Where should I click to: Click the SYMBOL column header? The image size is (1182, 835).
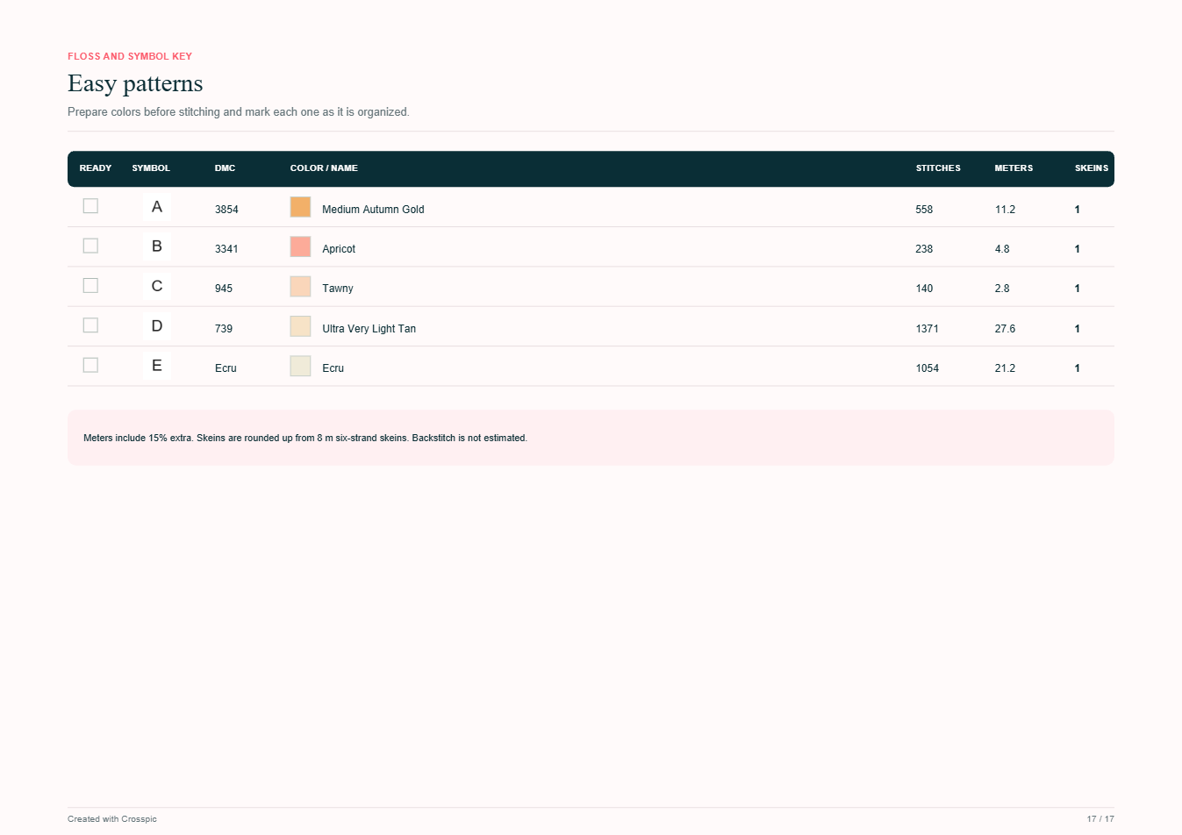[x=151, y=168]
